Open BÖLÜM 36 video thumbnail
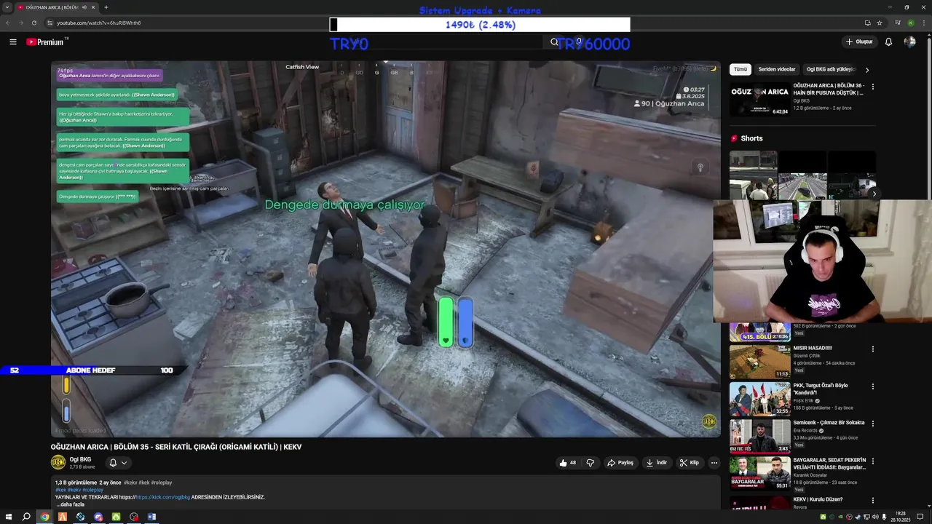Screen dimensions: 932x524 [x=759, y=99]
